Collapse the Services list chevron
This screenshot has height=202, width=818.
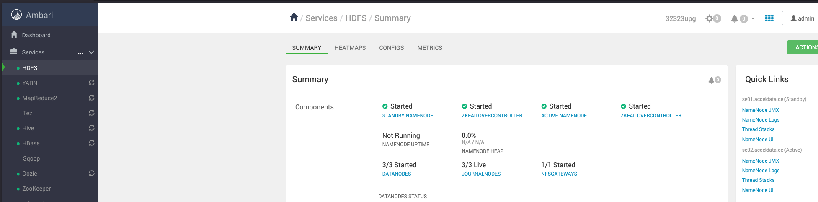click(x=91, y=52)
